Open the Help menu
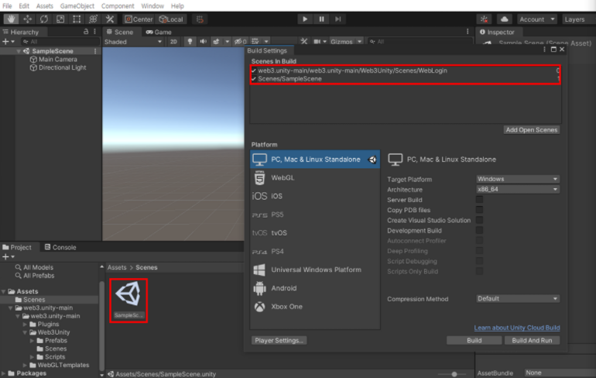596x378 pixels. click(x=177, y=5)
